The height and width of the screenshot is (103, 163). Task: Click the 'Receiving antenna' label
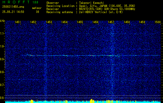pos(60,12)
